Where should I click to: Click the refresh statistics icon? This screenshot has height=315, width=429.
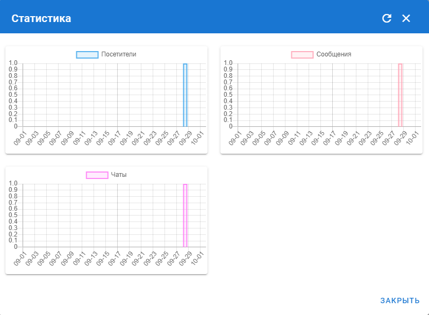(x=387, y=18)
